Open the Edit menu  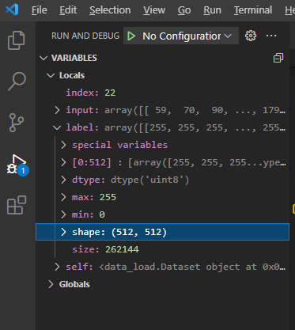pos(68,10)
